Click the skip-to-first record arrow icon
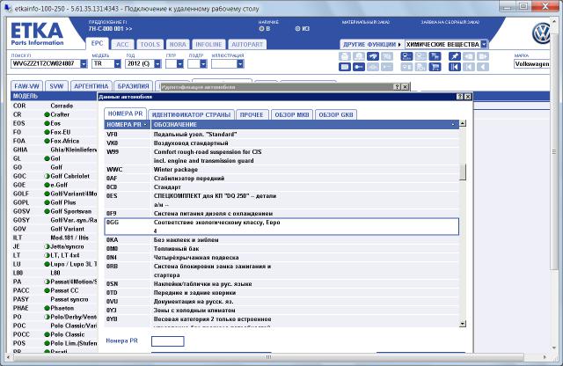The image size is (563, 366). point(454,67)
